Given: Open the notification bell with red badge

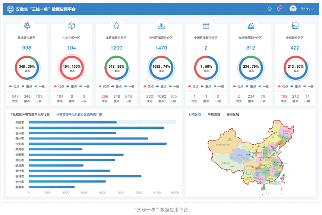Looking at the screenshot, I should click(x=279, y=9).
